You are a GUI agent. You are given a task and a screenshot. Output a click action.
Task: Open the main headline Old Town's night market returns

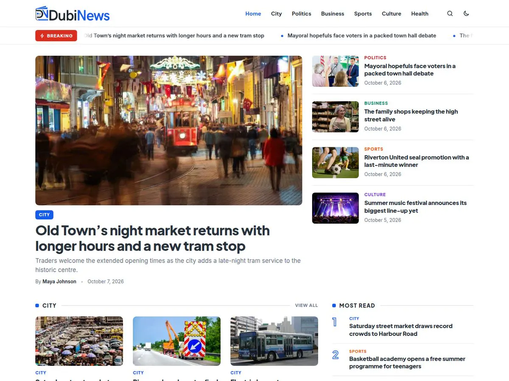pos(153,238)
